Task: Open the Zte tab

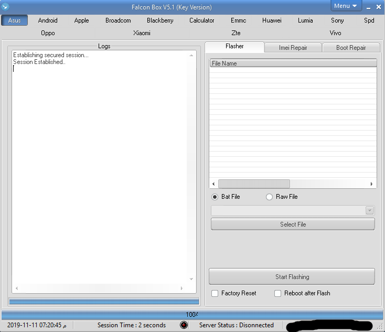Action: pos(236,33)
